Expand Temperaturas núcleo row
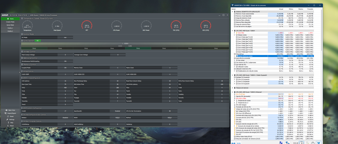Viewport: 338px width, 144px height. (234, 101)
